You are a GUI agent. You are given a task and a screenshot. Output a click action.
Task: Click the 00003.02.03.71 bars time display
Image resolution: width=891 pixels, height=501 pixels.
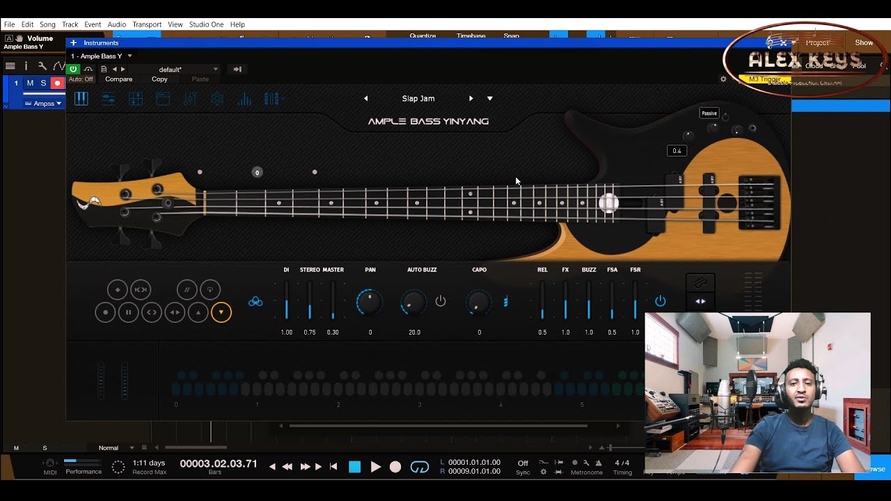(219, 463)
